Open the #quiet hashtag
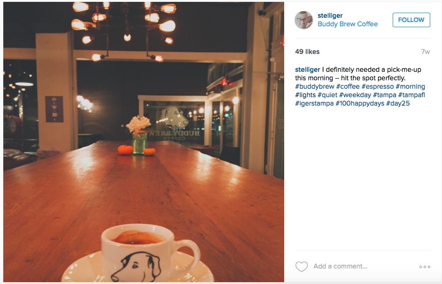 (x=327, y=95)
